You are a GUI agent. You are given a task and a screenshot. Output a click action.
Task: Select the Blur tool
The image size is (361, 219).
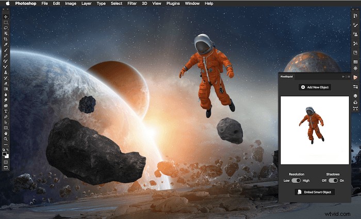tap(6, 95)
